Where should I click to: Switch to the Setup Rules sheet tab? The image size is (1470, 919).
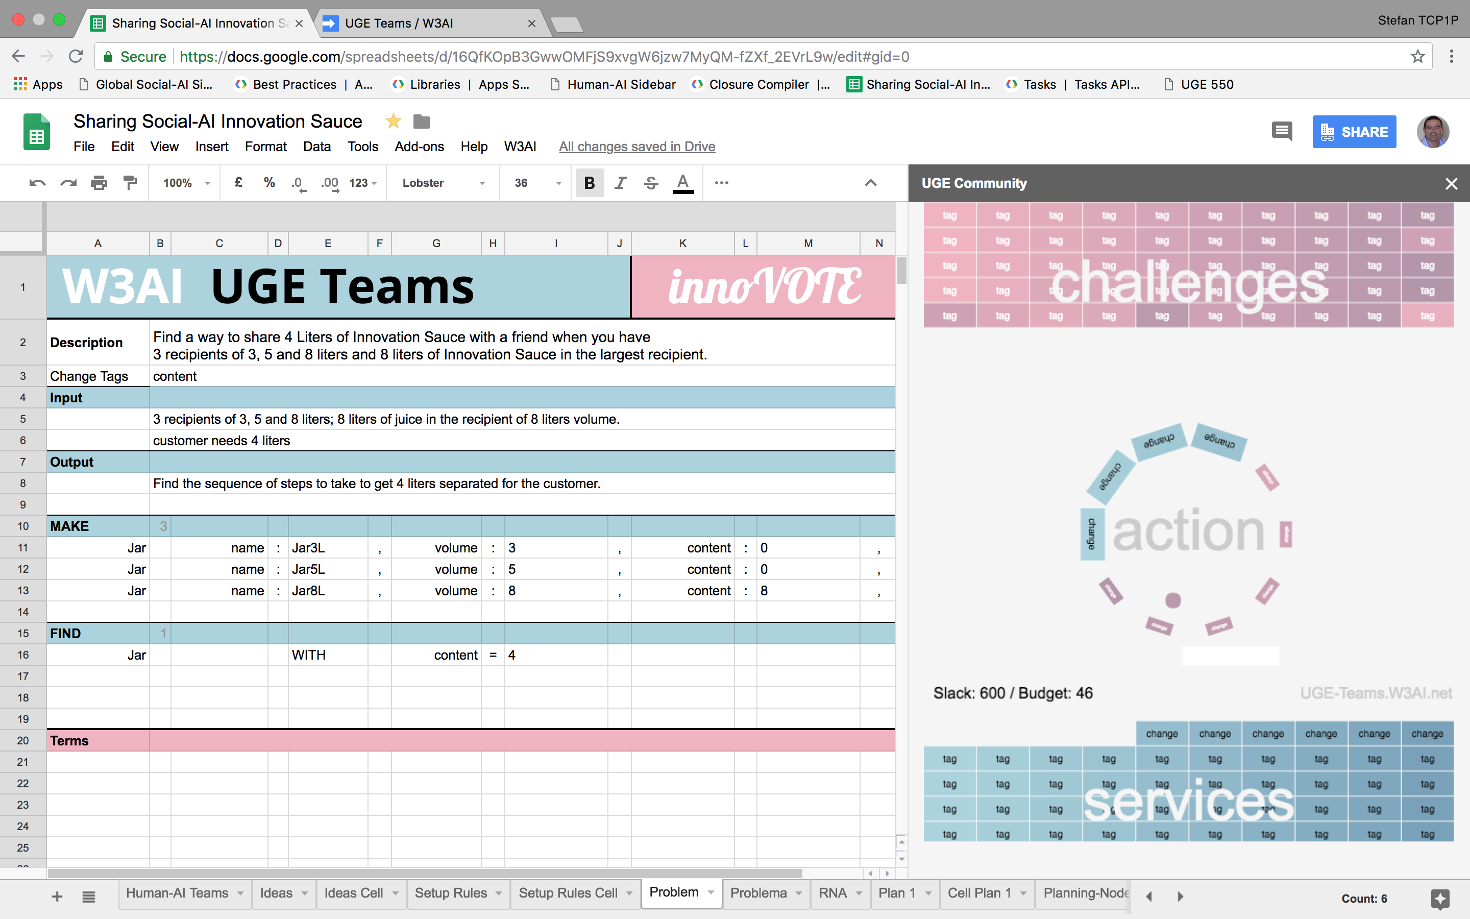coord(451,893)
